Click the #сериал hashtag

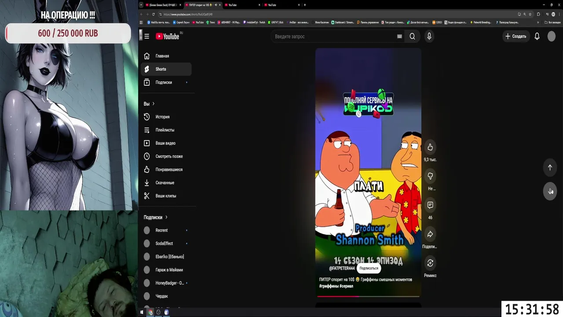[x=346, y=286]
